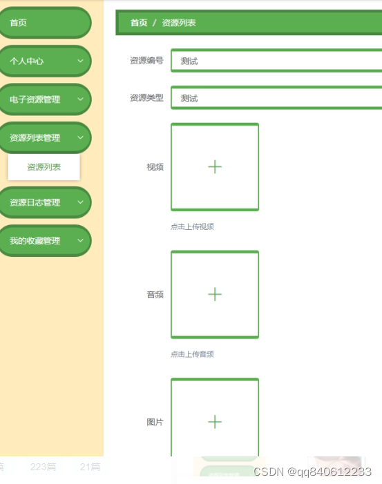Click the 资源编号 field label
This screenshot has width=382, height=484.
(x=146, y=61)
